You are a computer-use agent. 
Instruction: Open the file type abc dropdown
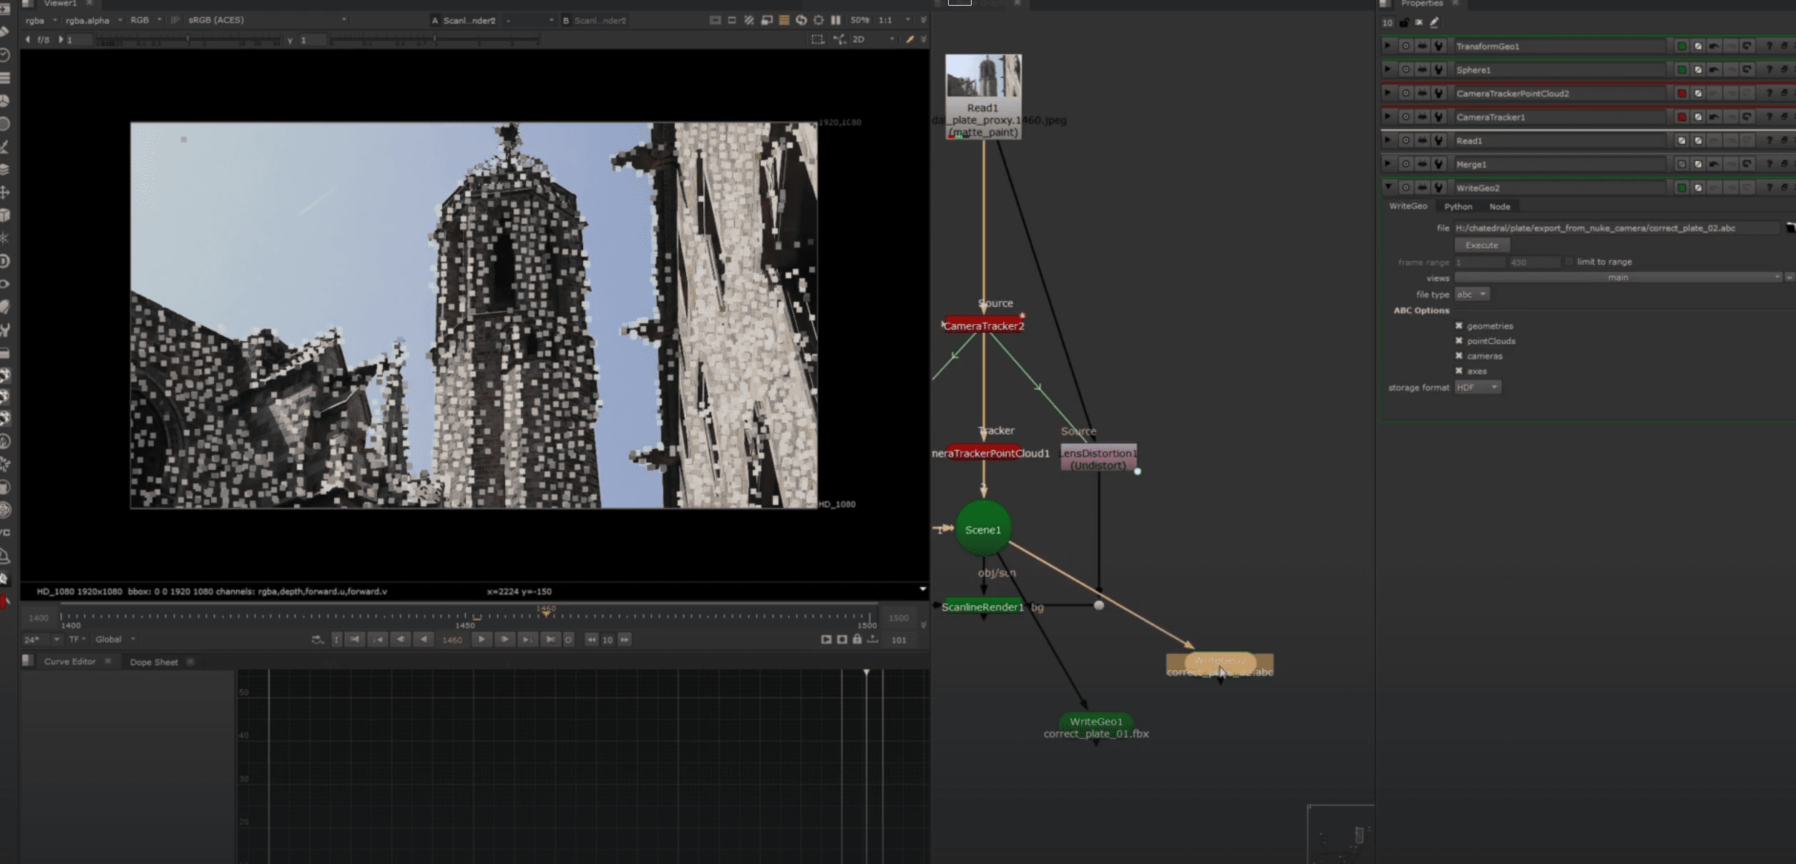(x=1472, y=295)
